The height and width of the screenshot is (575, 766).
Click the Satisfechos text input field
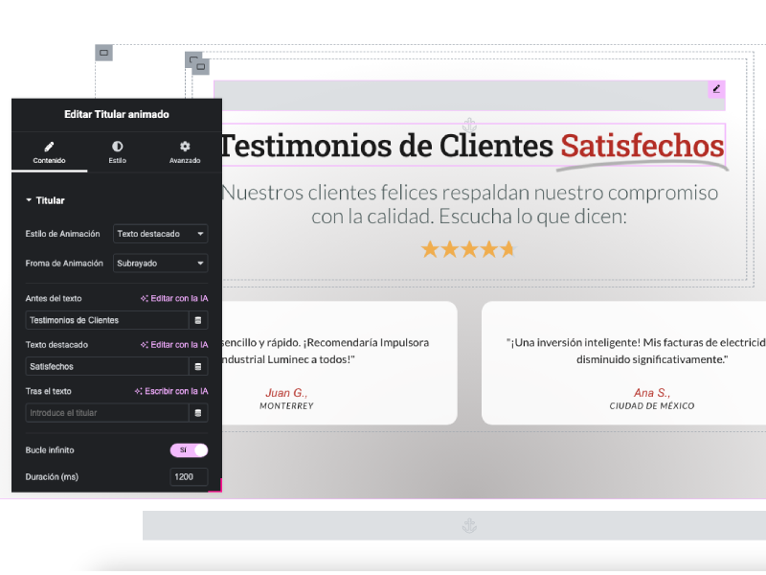(x=106, y=366)
